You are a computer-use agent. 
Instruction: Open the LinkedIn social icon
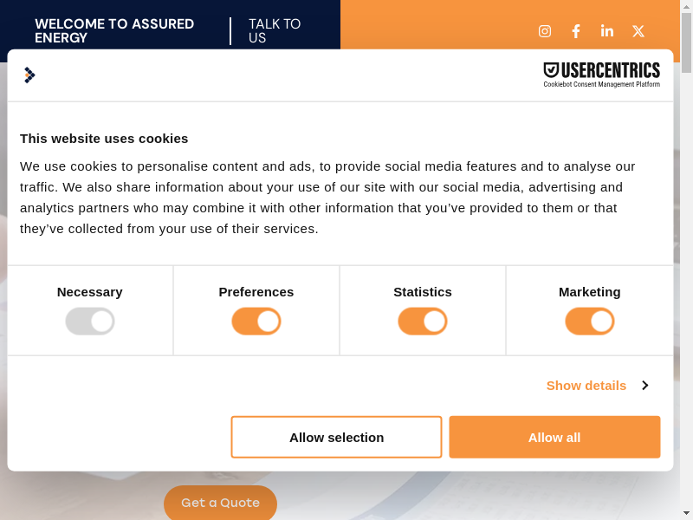coord(607,31)
